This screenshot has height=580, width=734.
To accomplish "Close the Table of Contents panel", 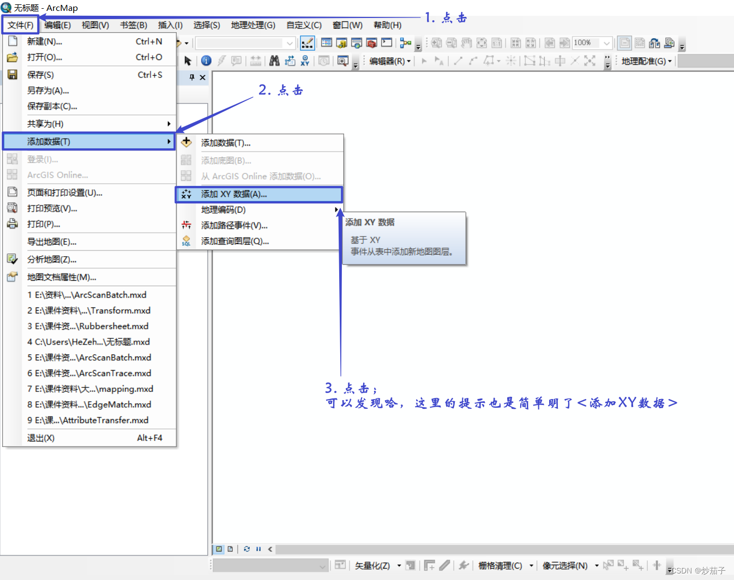I will point(203,77).
